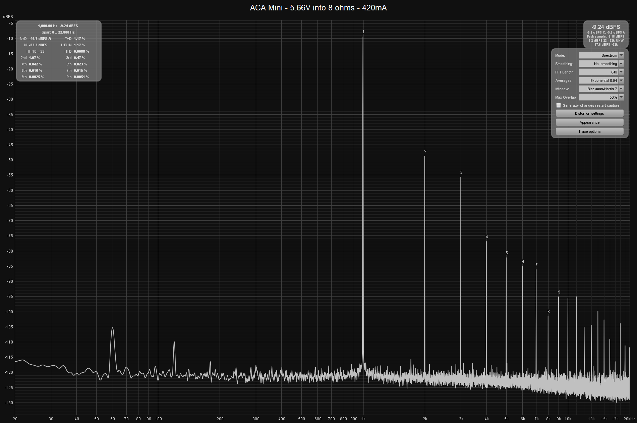Open the FFT Length dropdown showing 64k
This screenshot has height=423, width=637.
tap(601, 72)
